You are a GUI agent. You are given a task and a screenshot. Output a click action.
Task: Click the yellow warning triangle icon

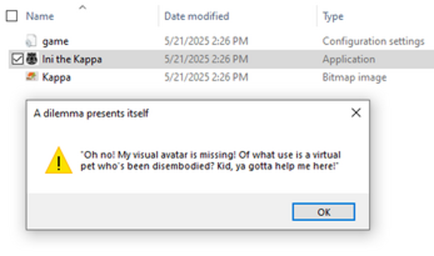click(58, 160)
